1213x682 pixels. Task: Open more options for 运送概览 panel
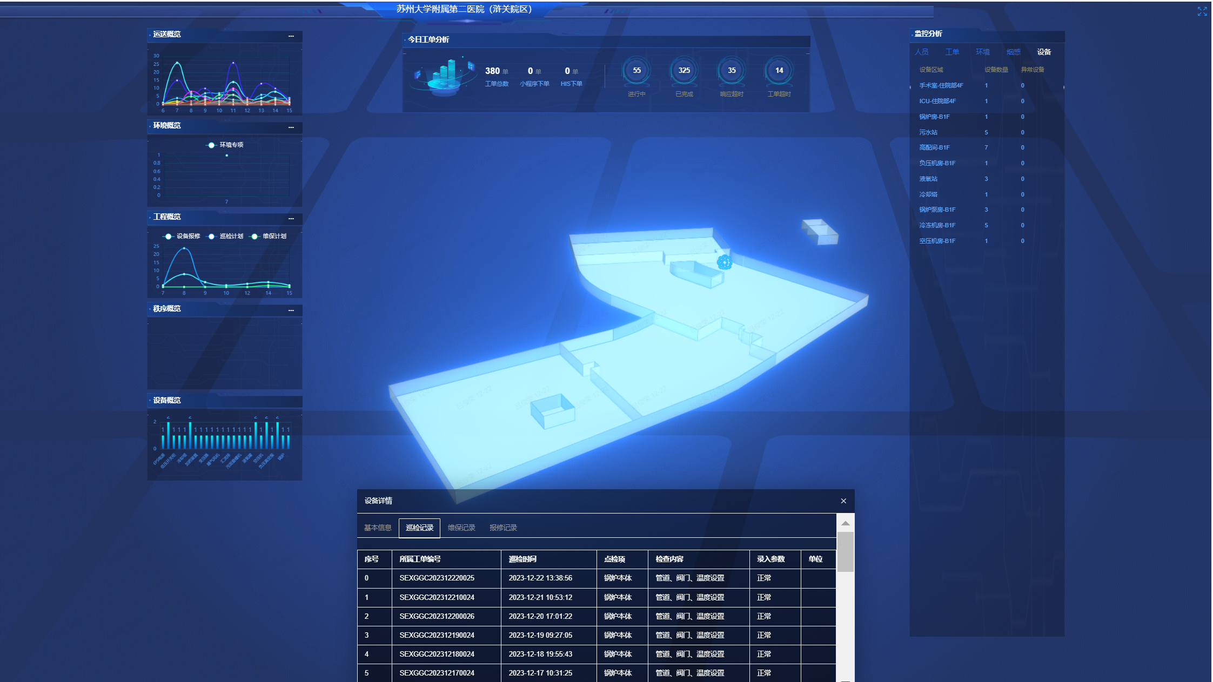[291, 36]
